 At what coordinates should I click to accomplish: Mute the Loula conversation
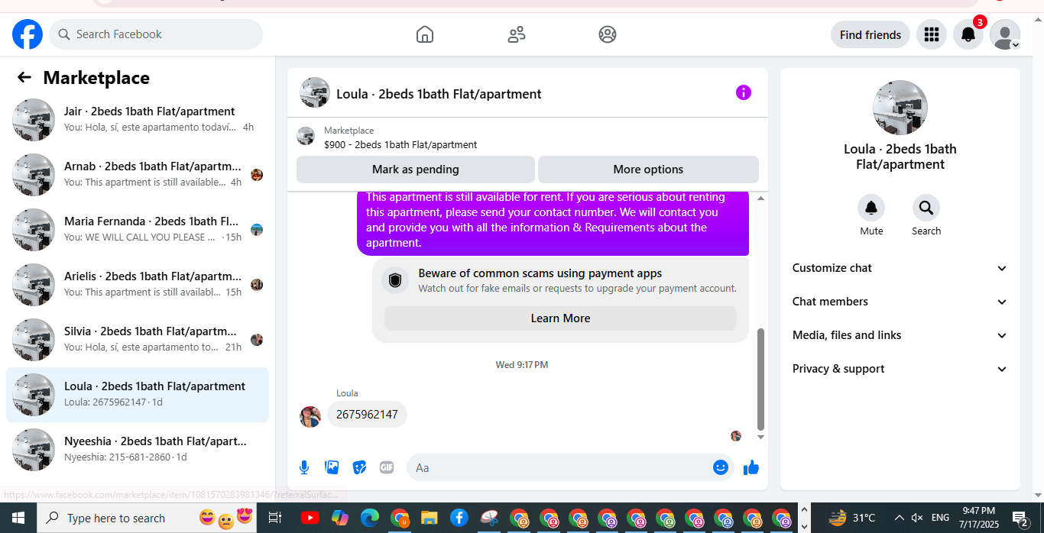coord(871,208)
